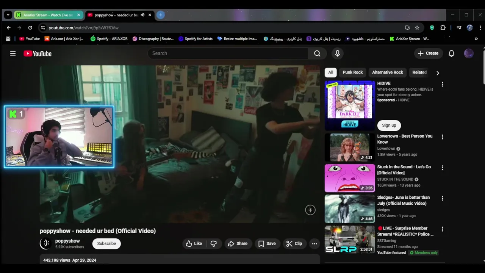Open Sledges June is better thumbnail
Image resolution: width=485 pixels, height=273 pixels.
coord(350,209)
